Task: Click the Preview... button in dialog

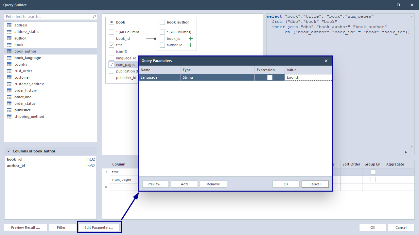Action: [155, 184]
